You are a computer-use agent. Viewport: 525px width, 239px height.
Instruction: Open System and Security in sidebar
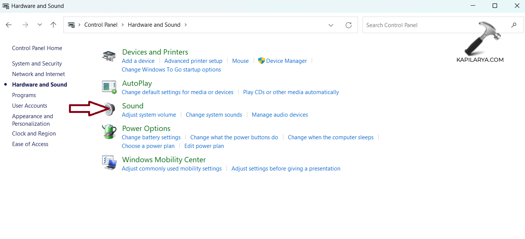(x=37, y=64)
